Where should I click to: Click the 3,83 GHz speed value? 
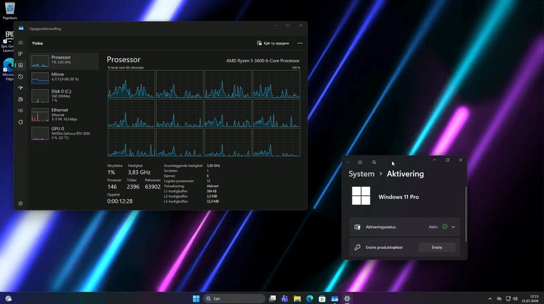139,172
